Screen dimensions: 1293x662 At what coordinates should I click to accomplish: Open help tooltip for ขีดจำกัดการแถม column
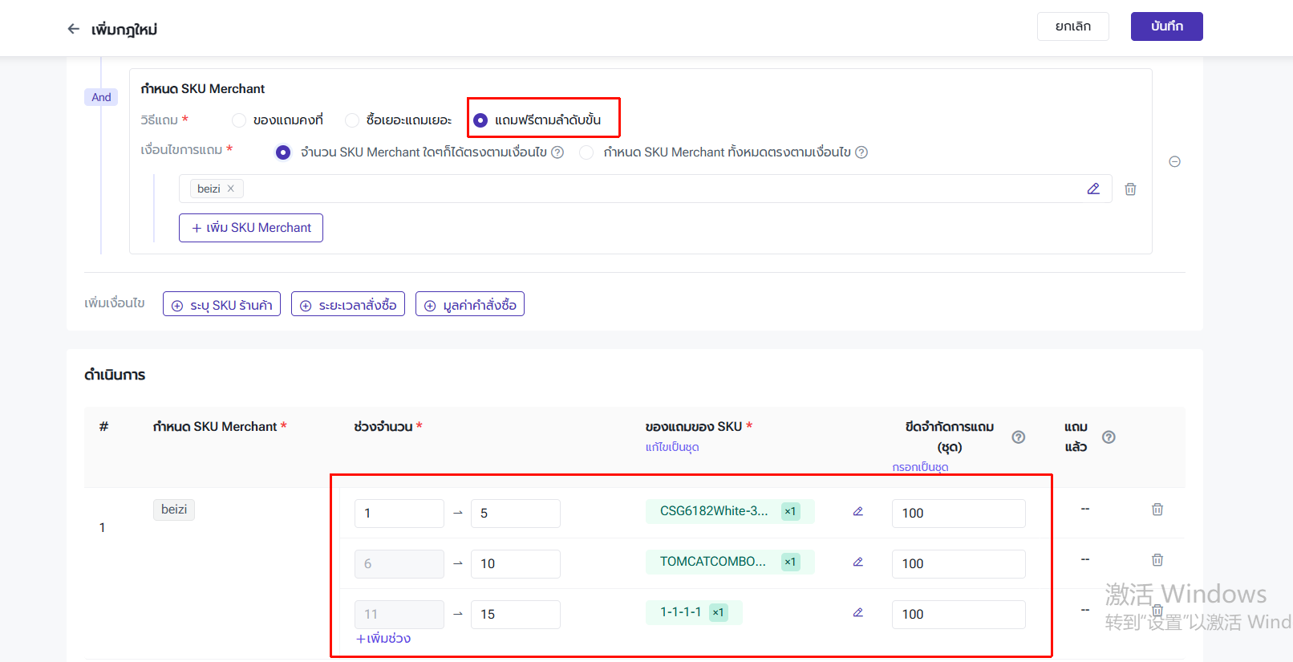pos(1018,437)
